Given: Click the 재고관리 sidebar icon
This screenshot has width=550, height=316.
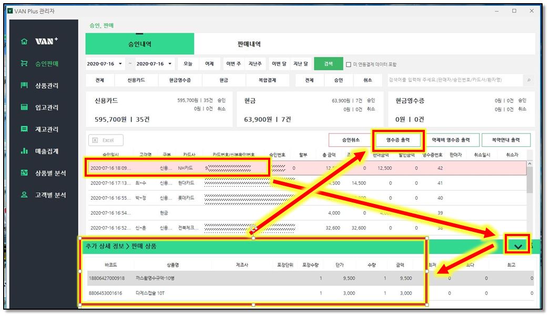Looking at the screenshot, I should tap(24, 129).
